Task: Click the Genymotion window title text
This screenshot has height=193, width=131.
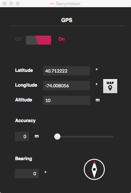Action: click(68, 4)
